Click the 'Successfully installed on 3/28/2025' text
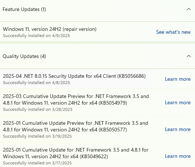Screen dimensions: 195x167 pos(38,109)
